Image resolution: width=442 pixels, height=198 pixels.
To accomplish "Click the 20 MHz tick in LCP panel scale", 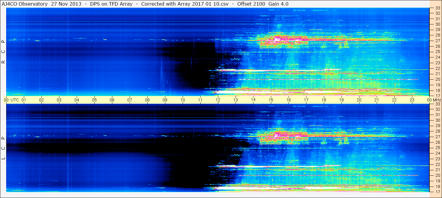I will 437,175.
